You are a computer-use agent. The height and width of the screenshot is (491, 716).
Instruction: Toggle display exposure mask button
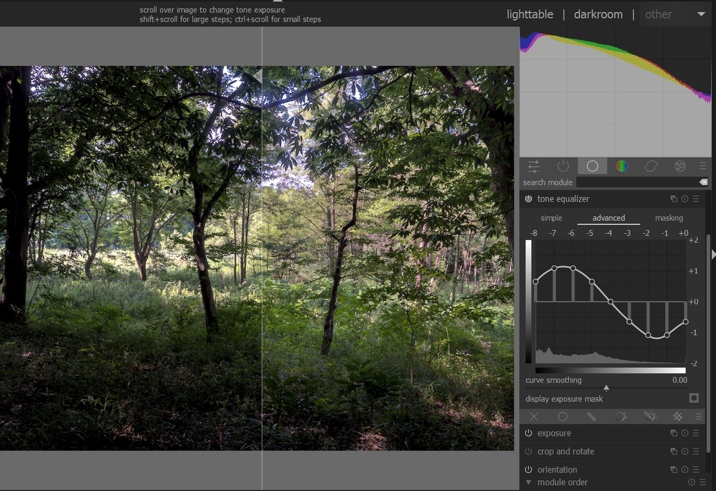click(694, 399)
